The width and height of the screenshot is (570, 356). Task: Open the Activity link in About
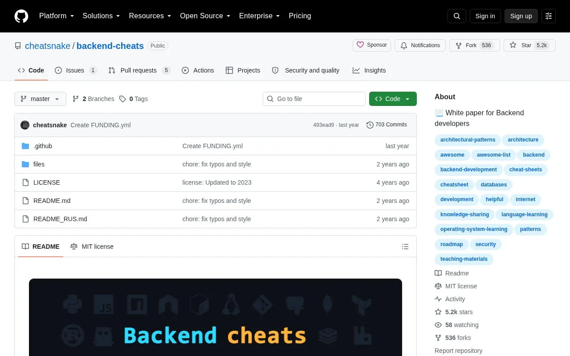(x=450, y=299)
